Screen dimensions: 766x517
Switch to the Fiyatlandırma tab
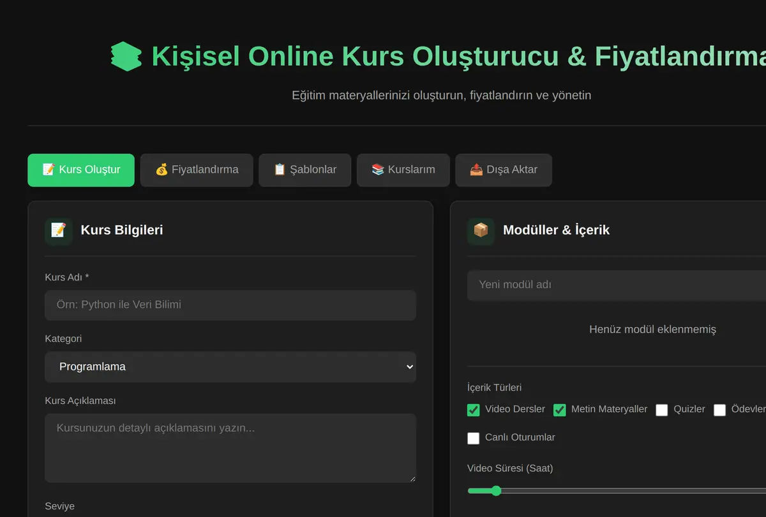click(x=197, y=170)
